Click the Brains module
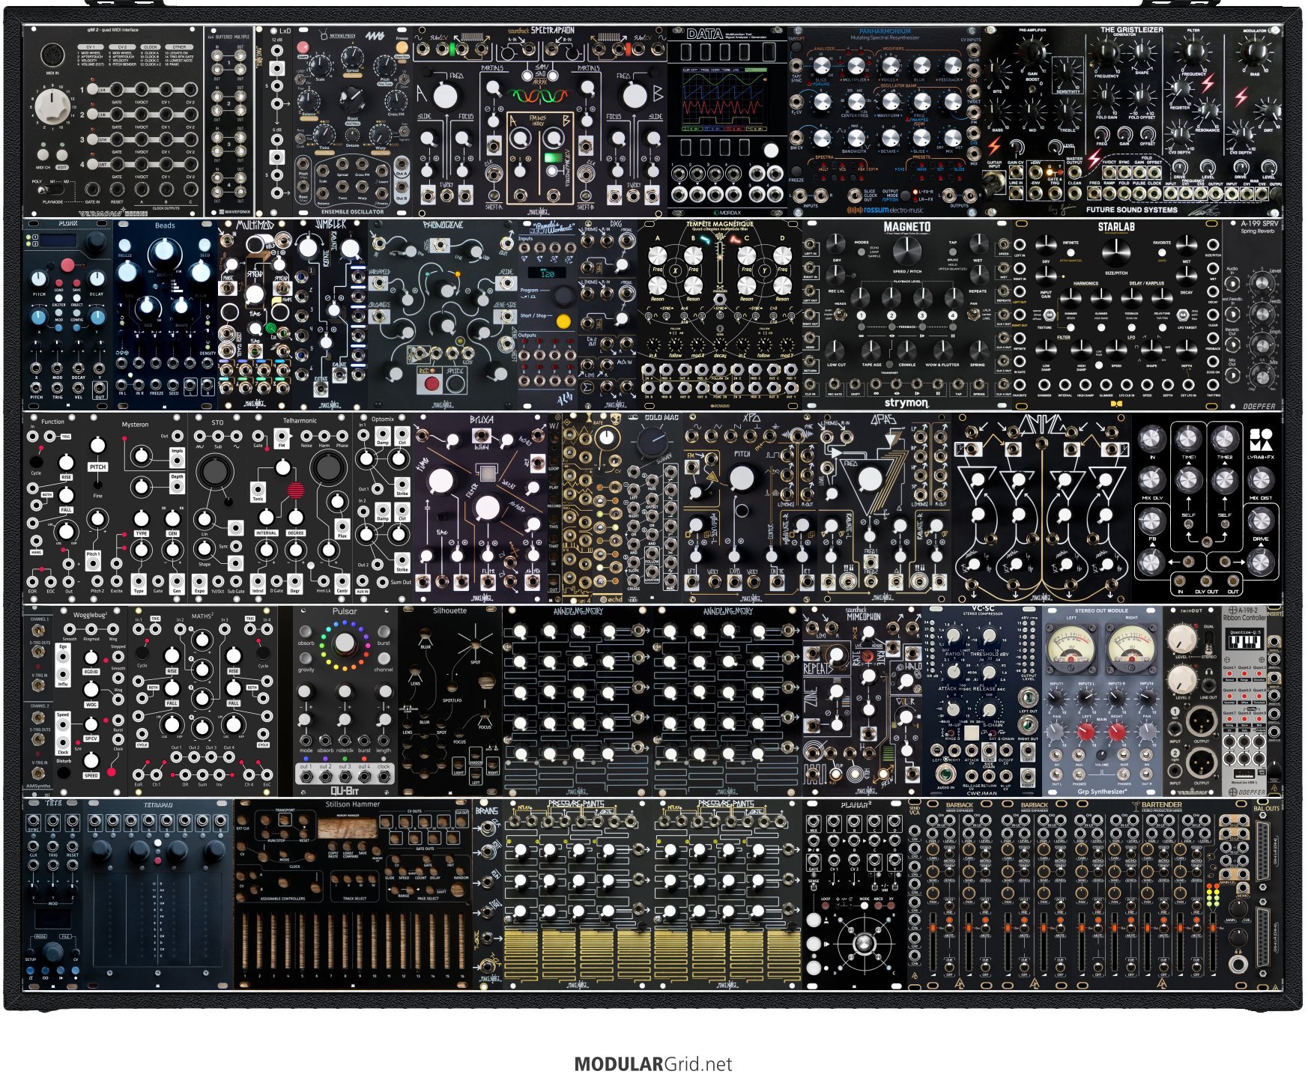The width and height of the screenshot is (1308, 1080). point(488,894)
